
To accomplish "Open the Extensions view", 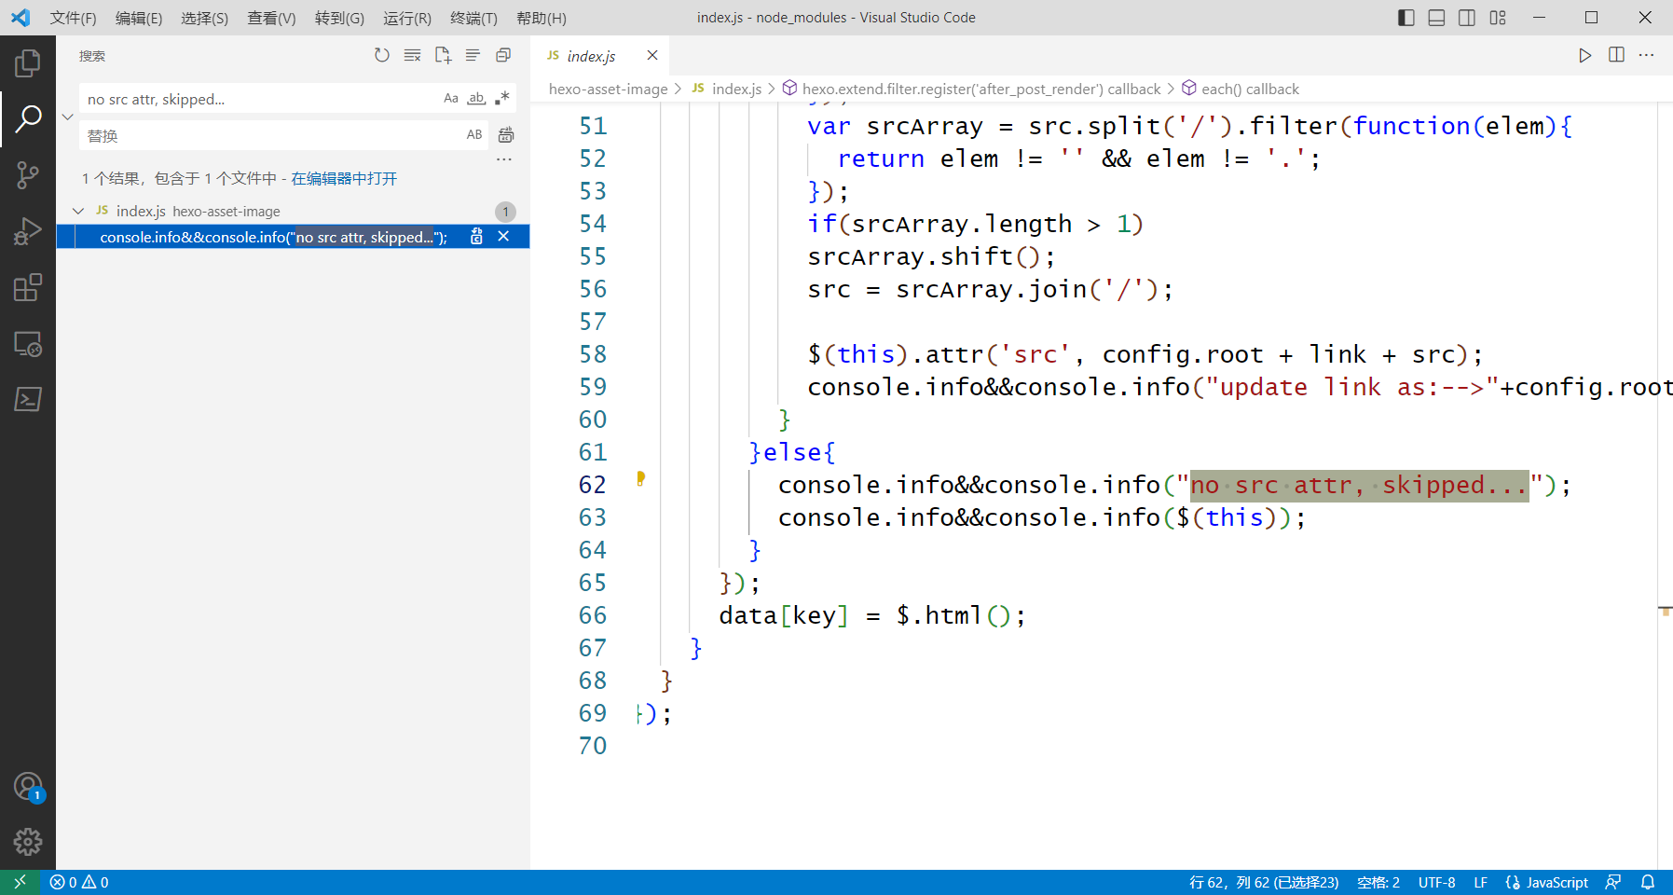I will 28,287.
